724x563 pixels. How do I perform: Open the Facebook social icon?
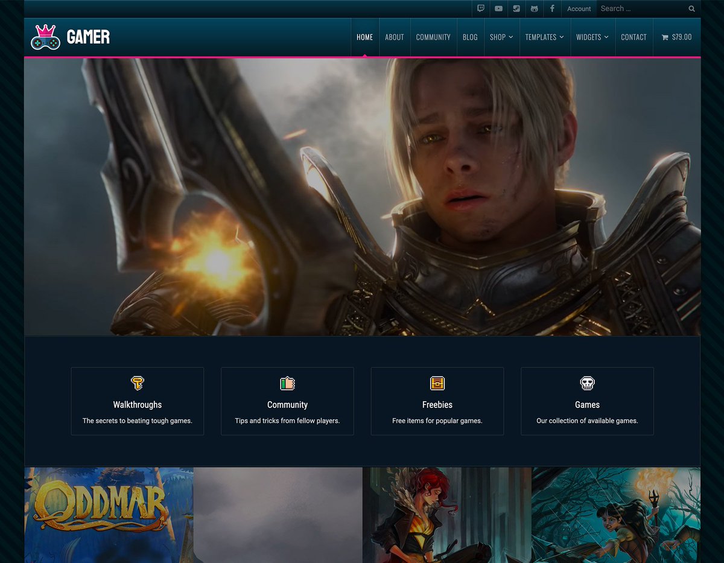[x=552, y=8]
